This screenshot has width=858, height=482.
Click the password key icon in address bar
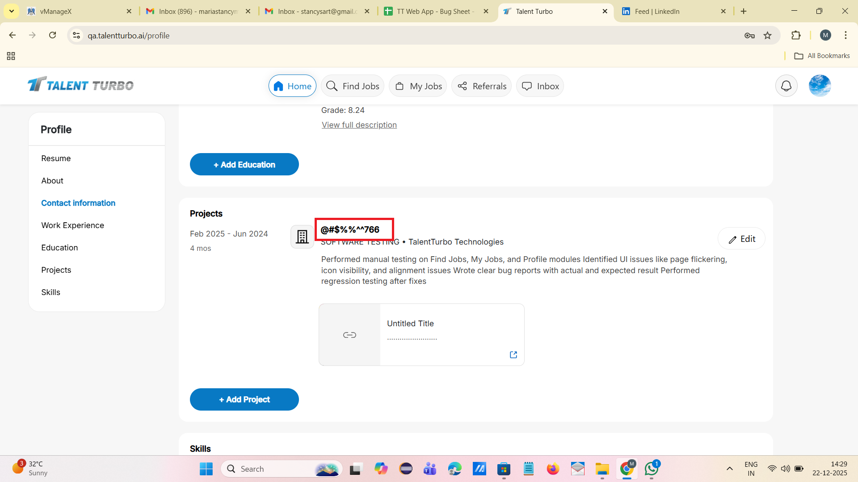tap(749, 36)
